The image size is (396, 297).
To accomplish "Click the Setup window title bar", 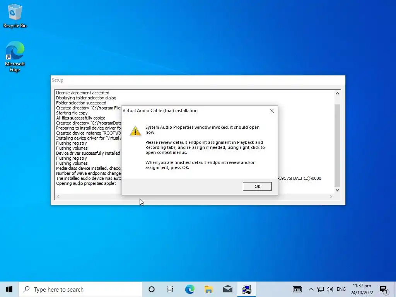I will 198,80.
